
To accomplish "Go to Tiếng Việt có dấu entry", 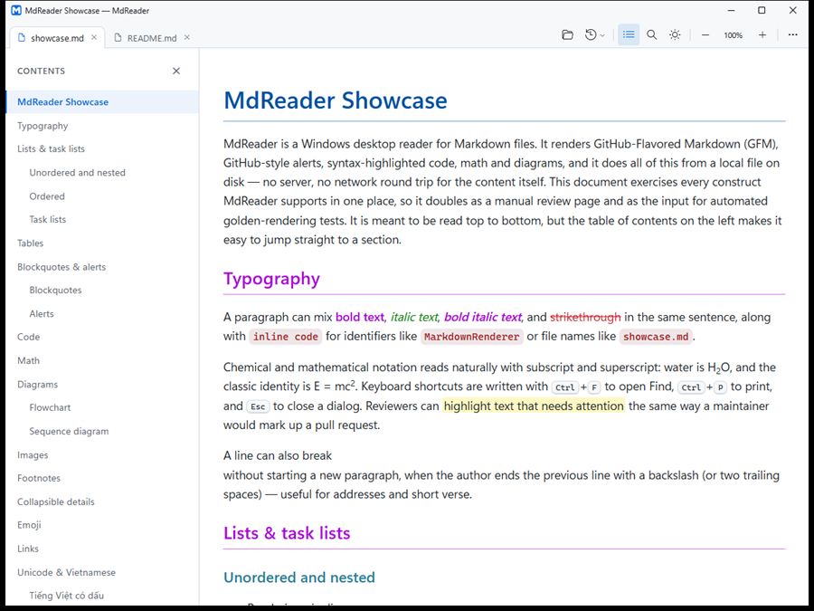I will click(x=101, y=596).
